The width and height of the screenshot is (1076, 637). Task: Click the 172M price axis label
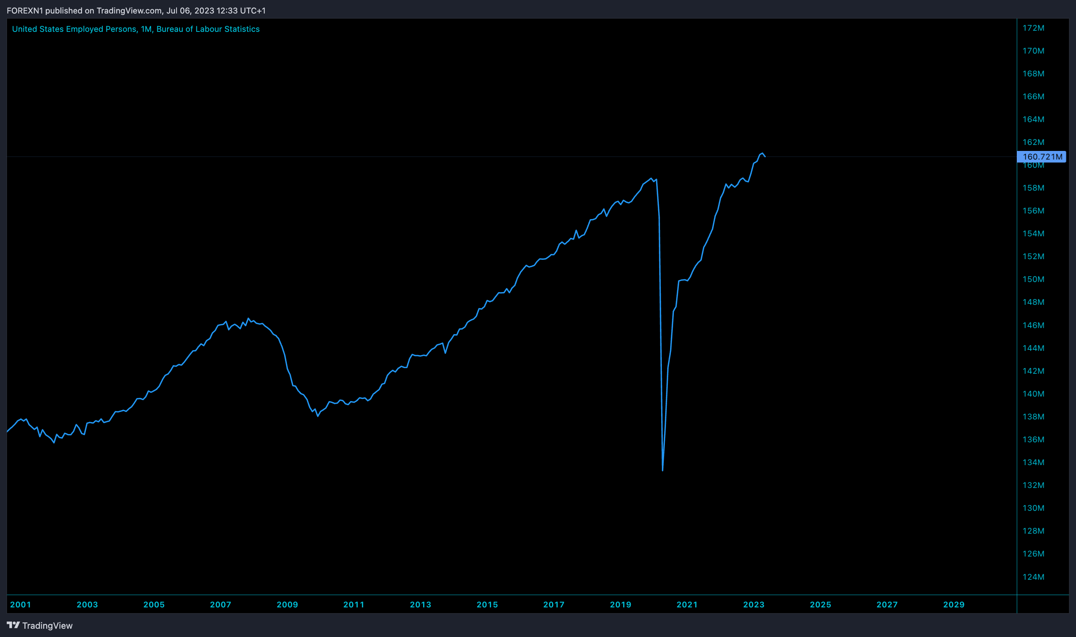point(1034,28)
